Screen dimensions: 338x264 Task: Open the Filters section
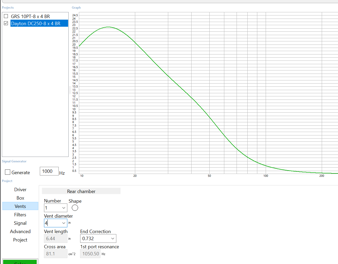tap(20, 214)
